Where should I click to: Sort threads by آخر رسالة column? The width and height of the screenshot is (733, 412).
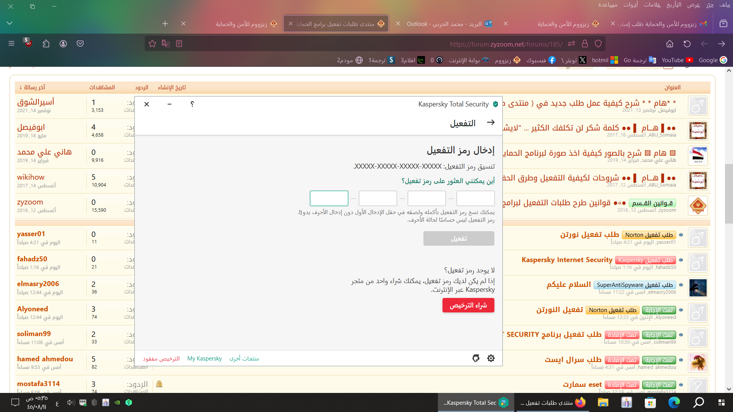click(32, 87)
